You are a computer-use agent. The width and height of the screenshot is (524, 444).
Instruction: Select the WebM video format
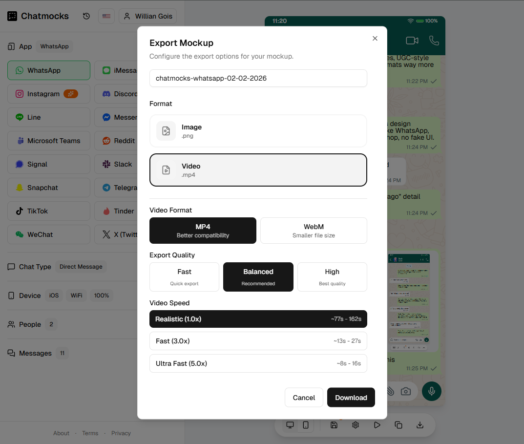pos(314,230)
